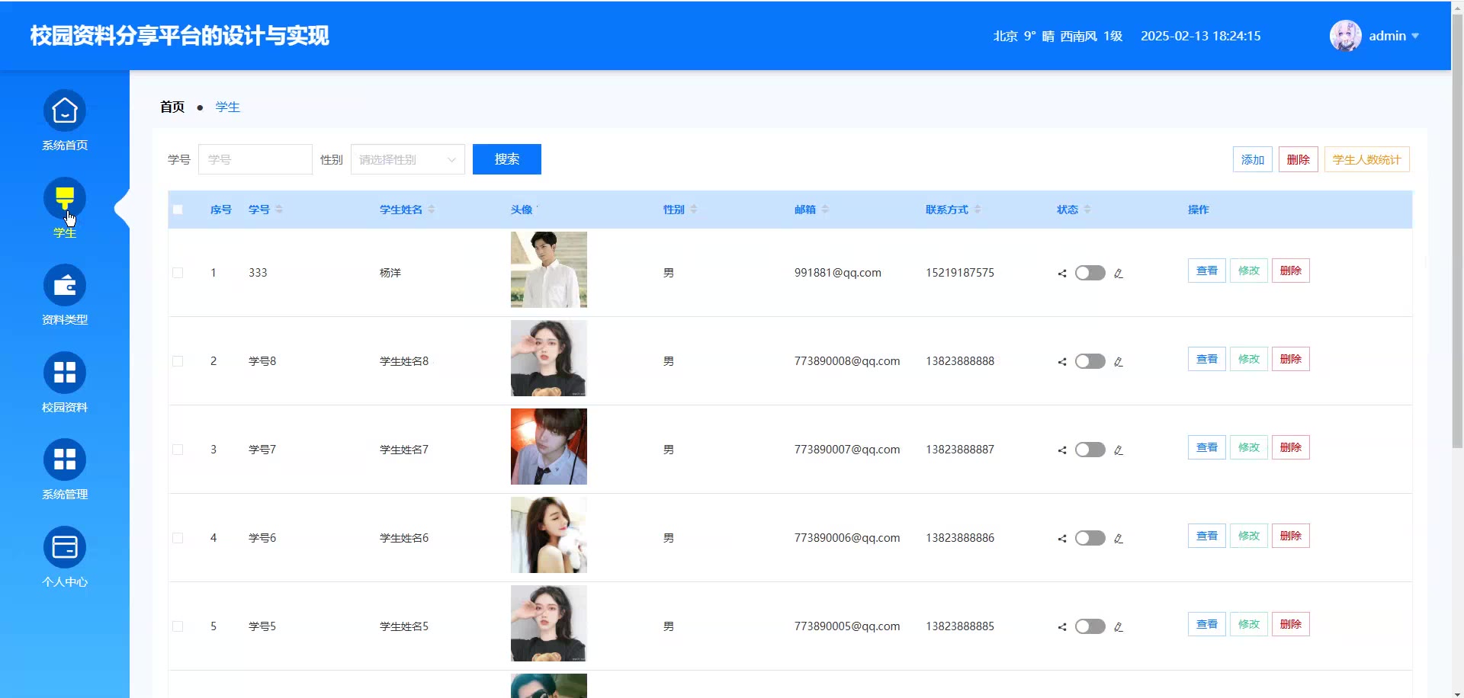
Task: Sort the table by 学号 column
Action: 279,210
